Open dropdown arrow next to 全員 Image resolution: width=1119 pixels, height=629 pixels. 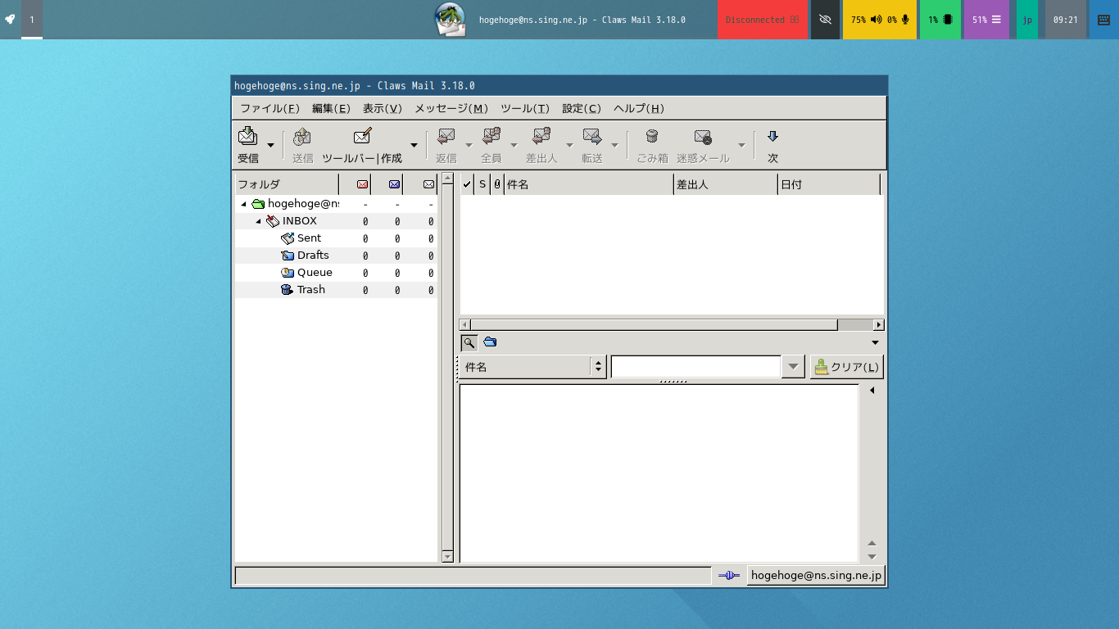(514, 145)
